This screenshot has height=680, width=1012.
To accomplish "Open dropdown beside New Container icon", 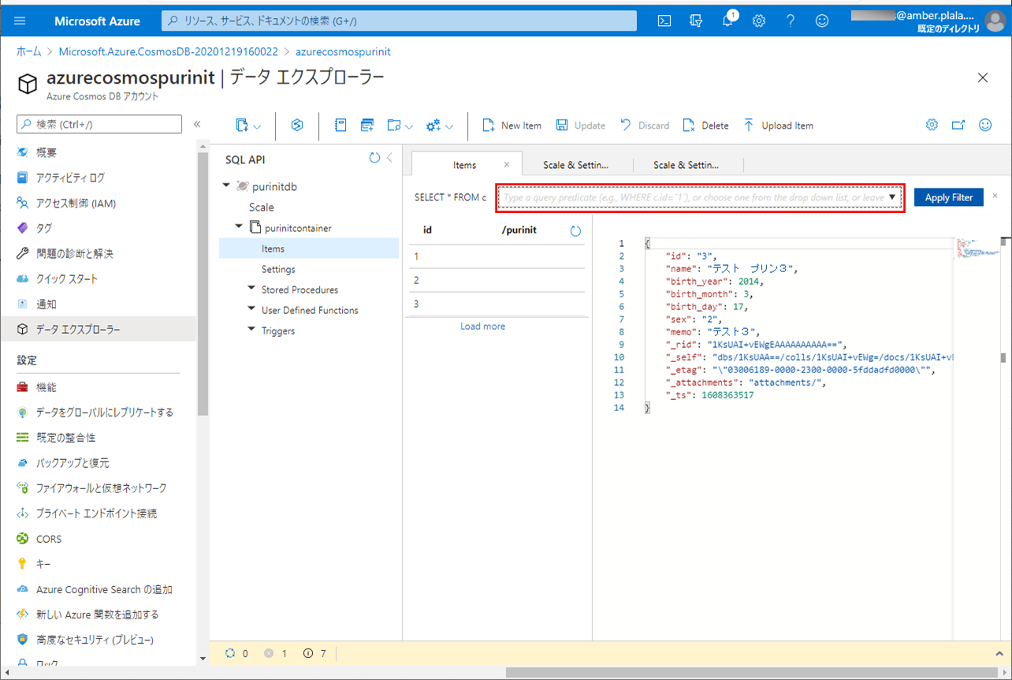I will tap(258, 126).
